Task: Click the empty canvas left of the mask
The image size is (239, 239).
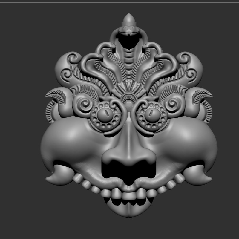Action: coord(21,119)
